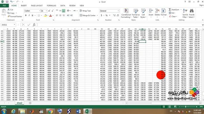
Task: Toggle Bold formatting
Action: pos(26,16)
